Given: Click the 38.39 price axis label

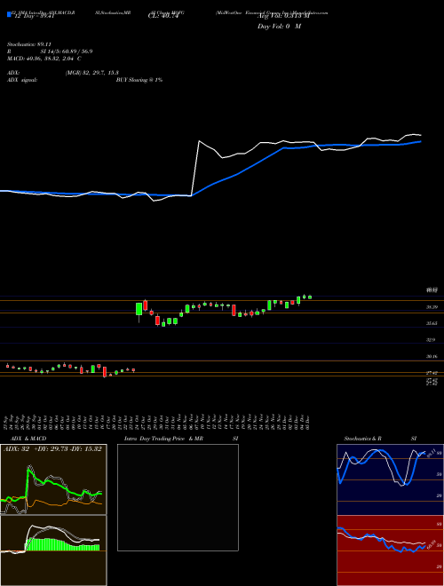Looking at the screenshot, I should click(x=432, y=307).
